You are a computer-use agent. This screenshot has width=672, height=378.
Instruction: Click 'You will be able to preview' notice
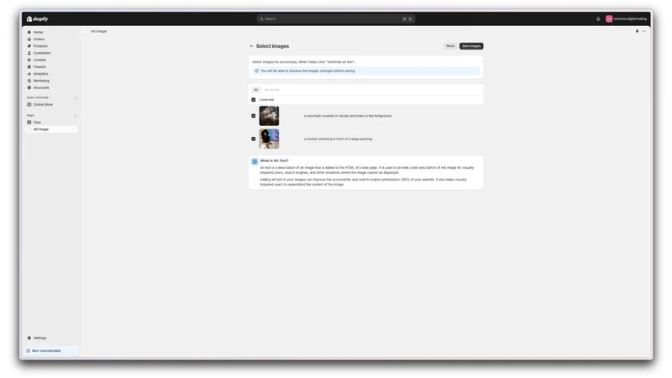(x=307, y=71)
